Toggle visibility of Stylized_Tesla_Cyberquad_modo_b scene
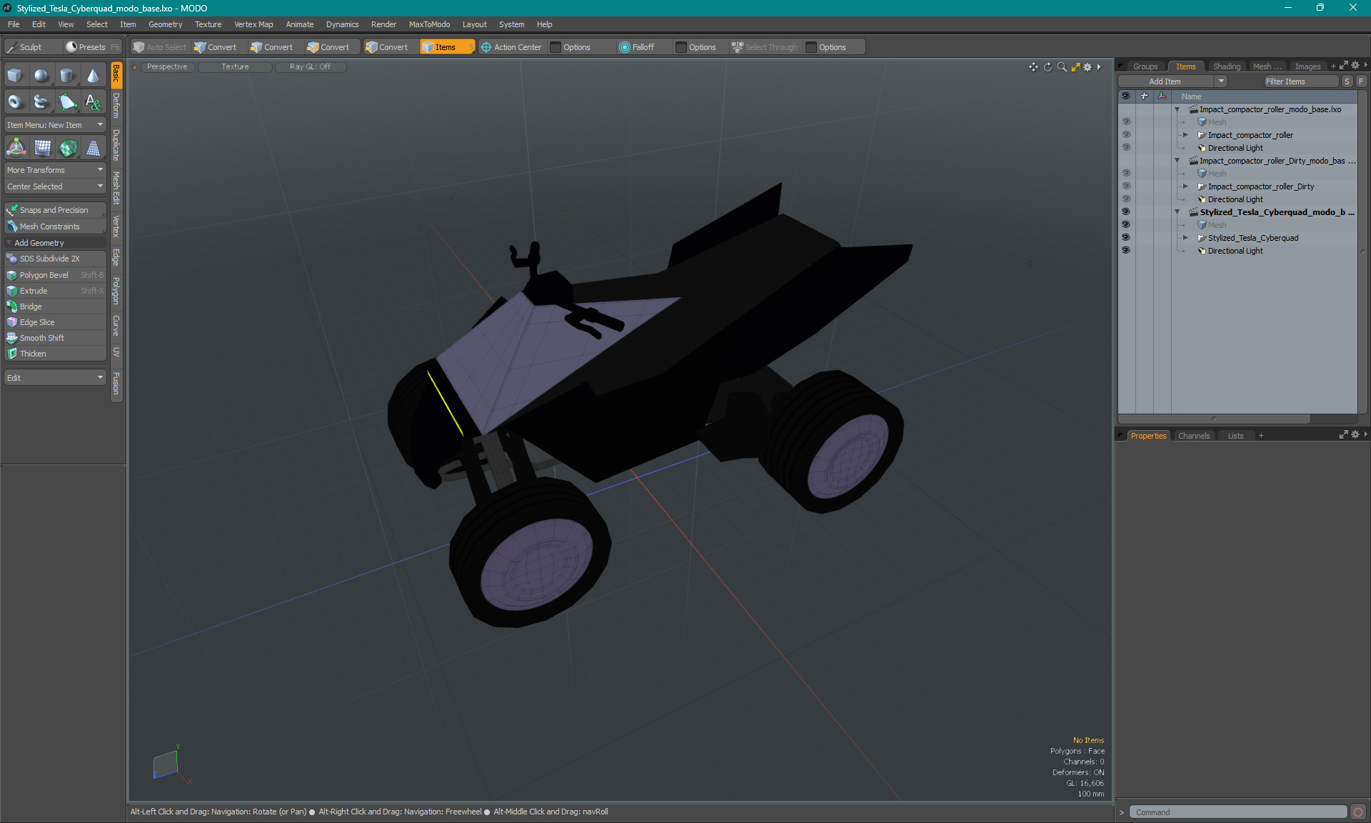This screenshot has width=1371, height=823. (1126, 212)
